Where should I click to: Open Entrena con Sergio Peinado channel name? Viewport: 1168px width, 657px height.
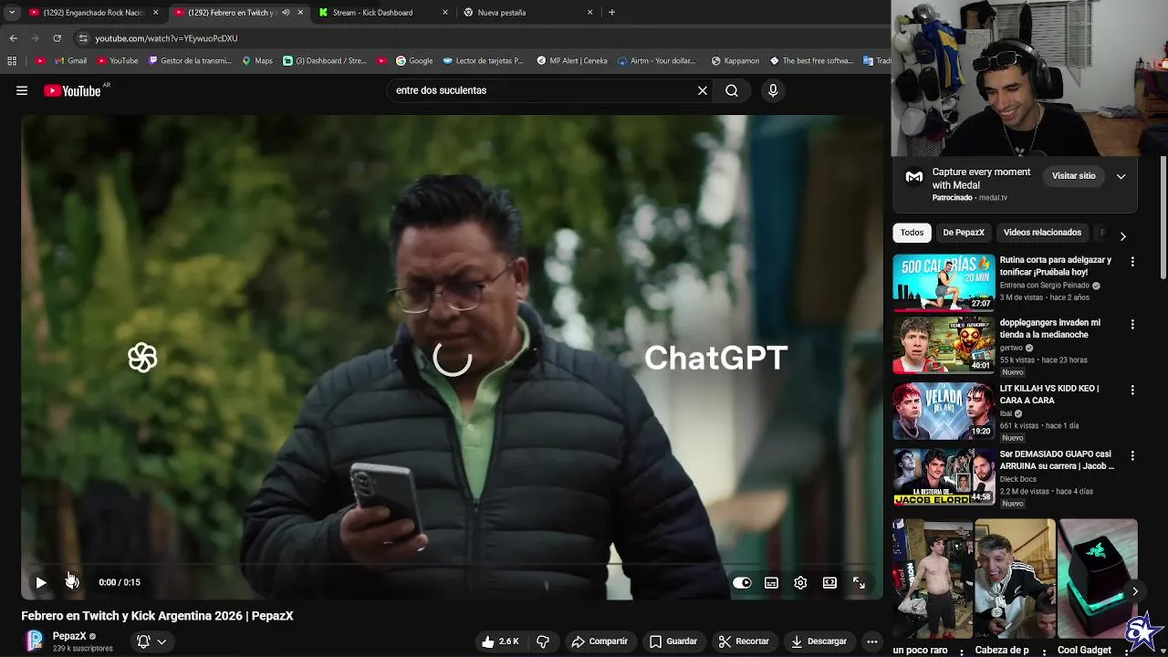[1044, 286]
